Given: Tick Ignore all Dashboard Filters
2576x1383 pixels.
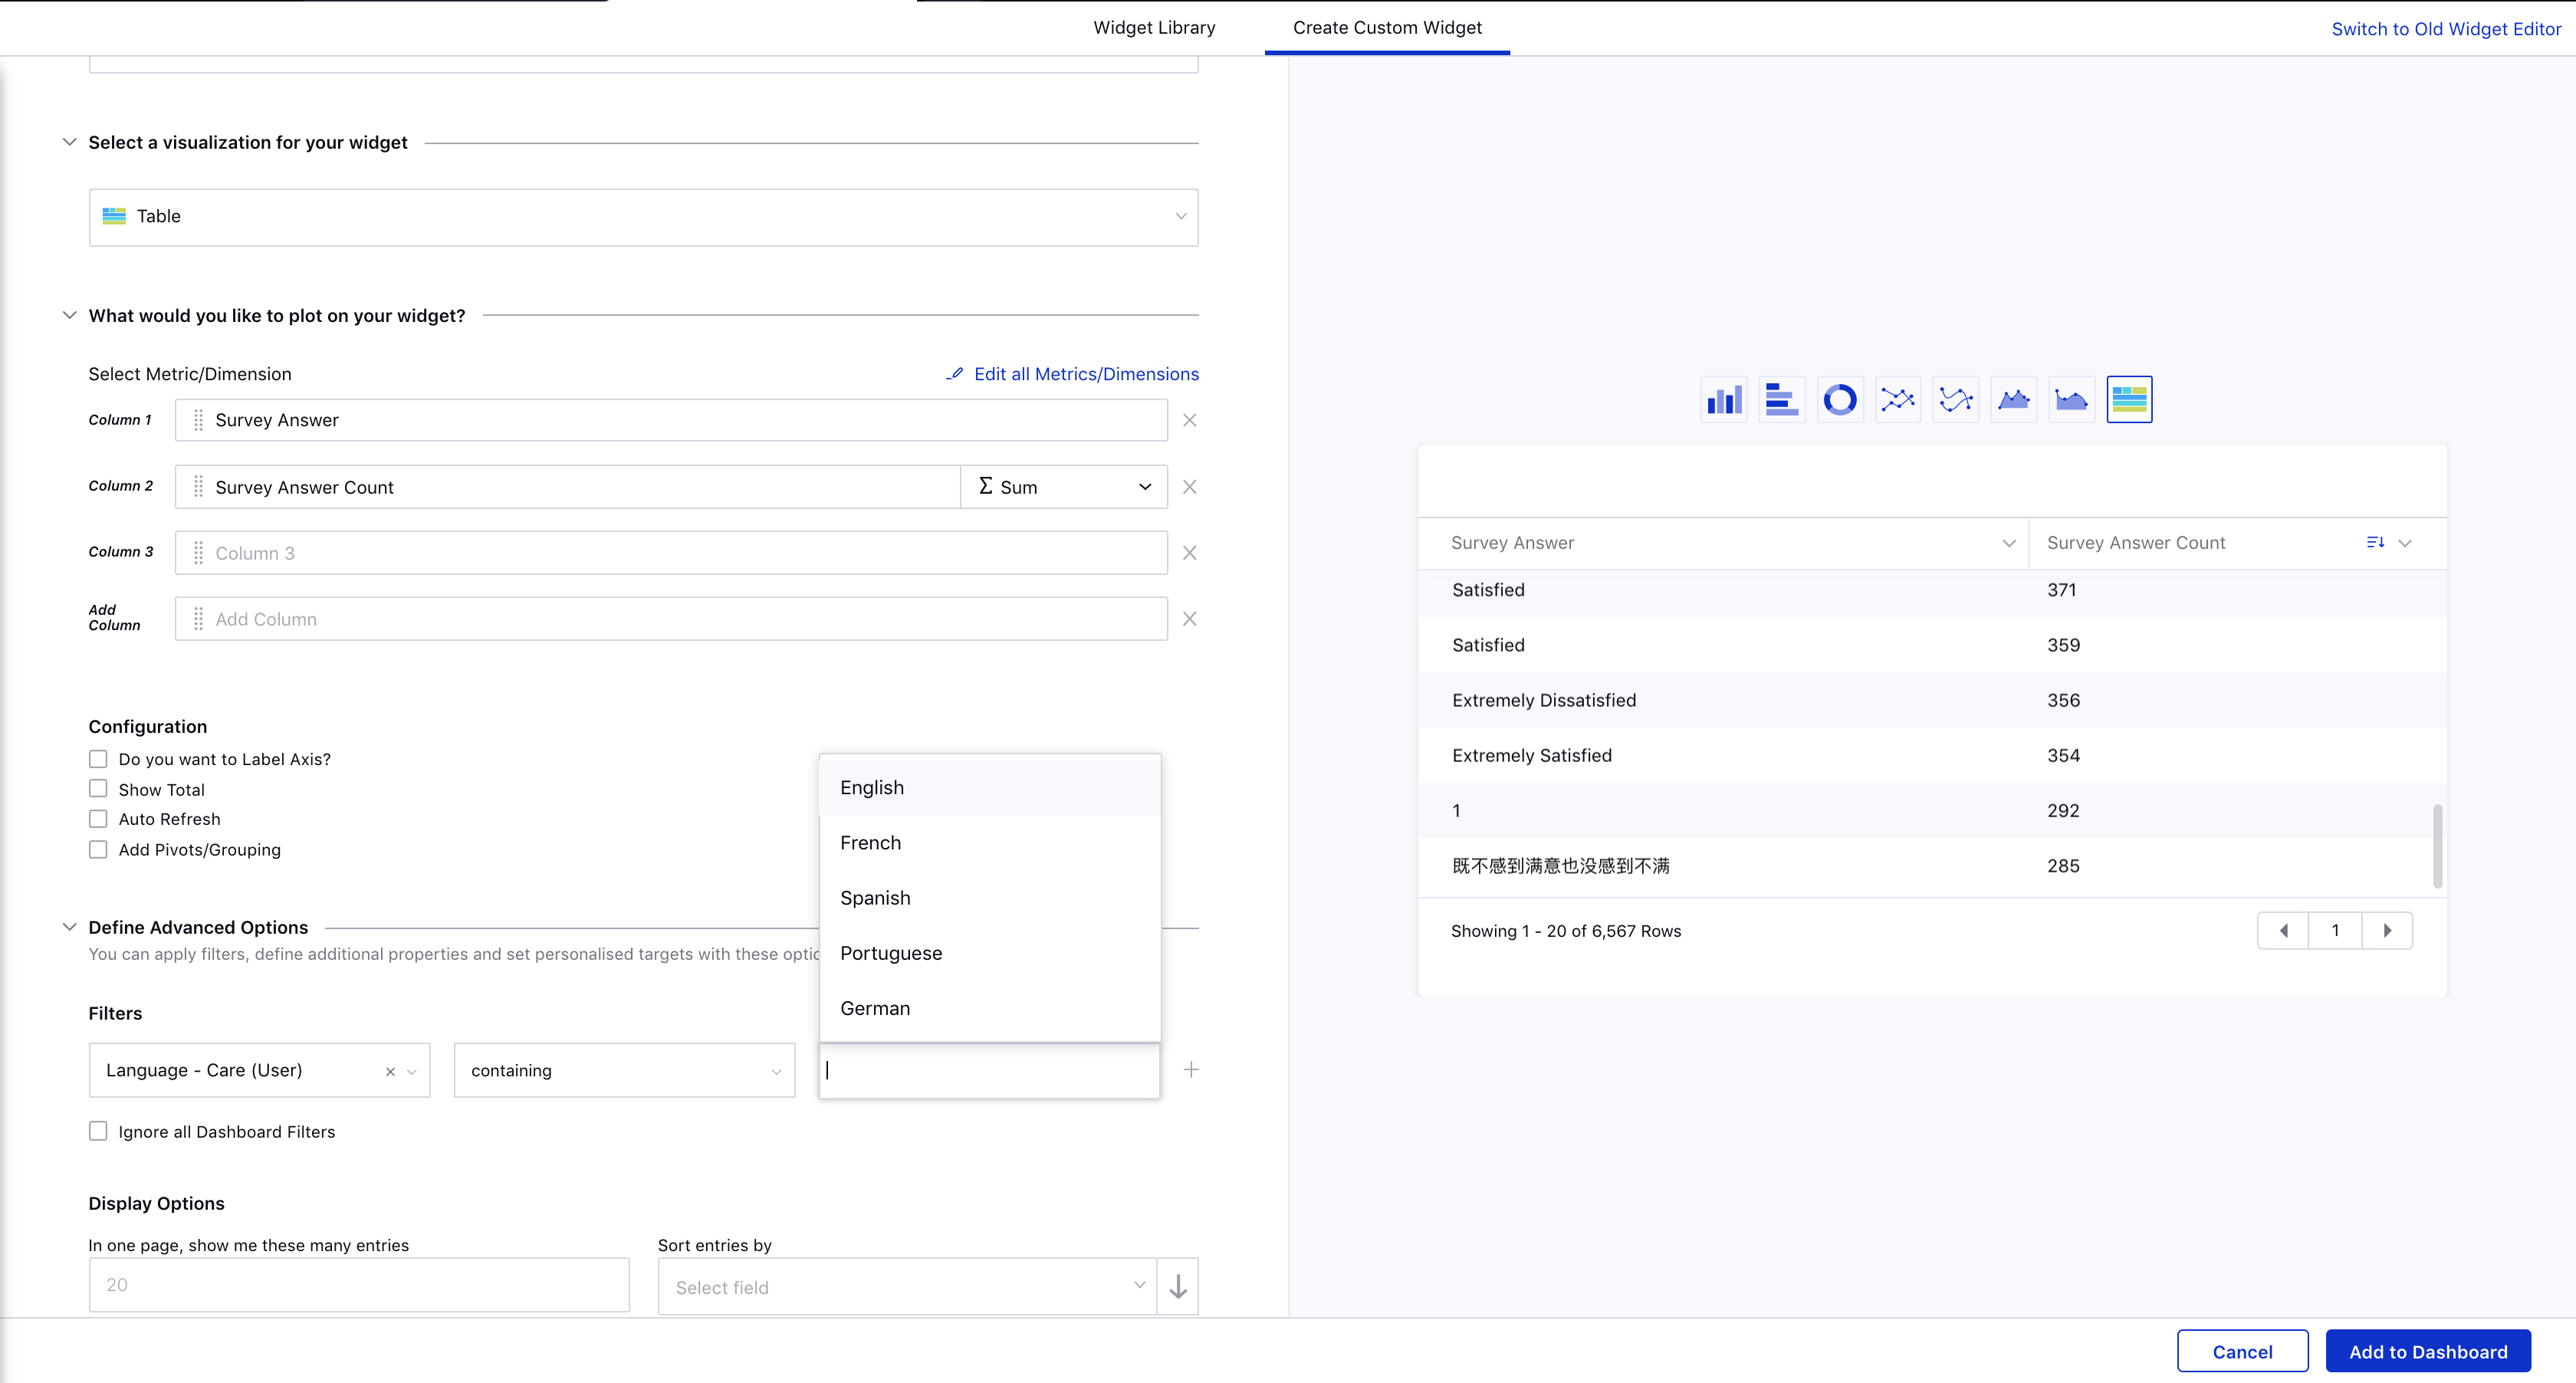Looking at the screenshot, I should tap(98, 1131).
